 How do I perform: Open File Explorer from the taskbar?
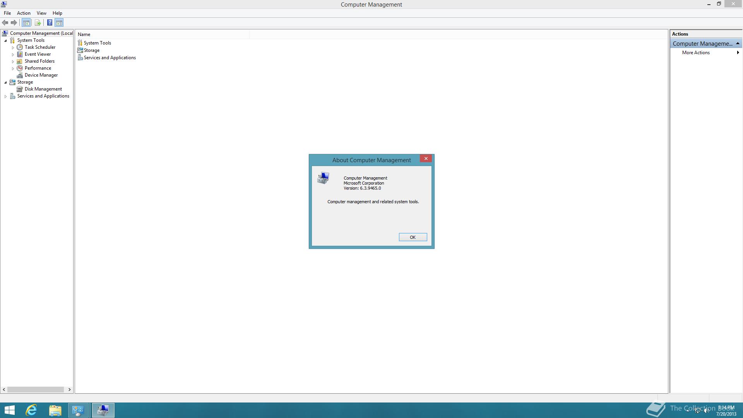(x=55, y=410)
